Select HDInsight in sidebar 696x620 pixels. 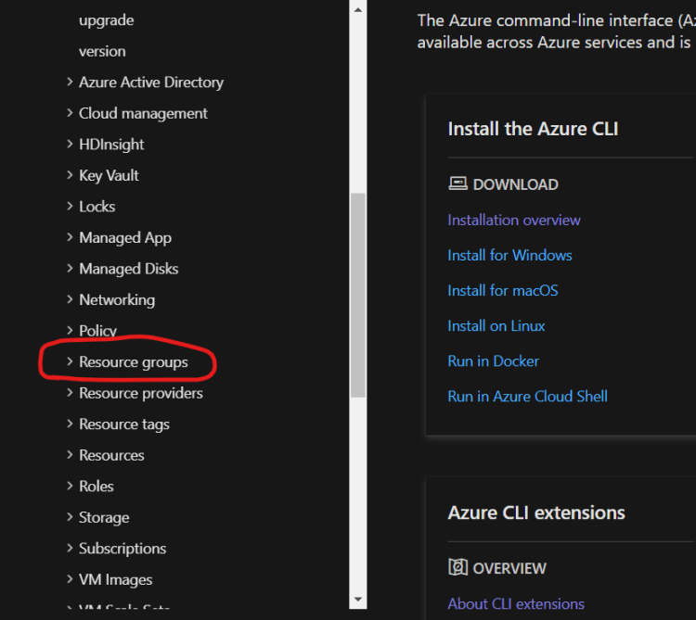point(111,145)
